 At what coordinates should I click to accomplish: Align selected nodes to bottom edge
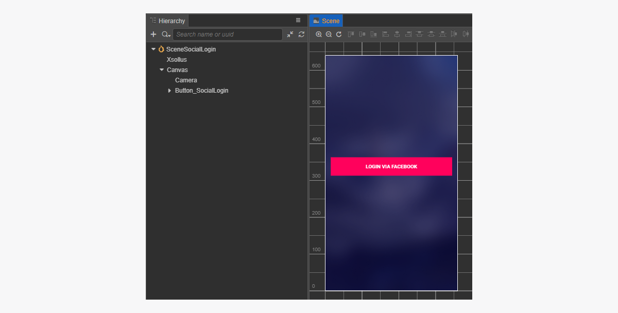[373, 34]
